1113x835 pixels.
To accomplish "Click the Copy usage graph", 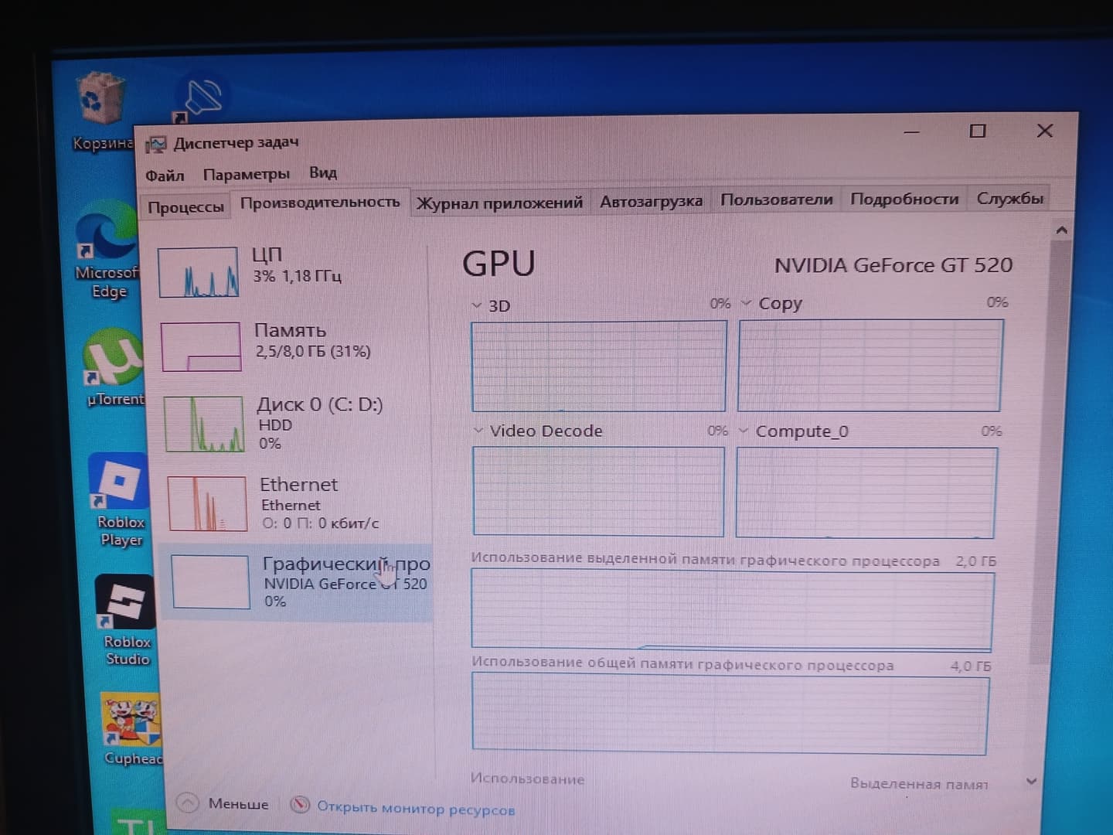I will [x=870, y=365].
